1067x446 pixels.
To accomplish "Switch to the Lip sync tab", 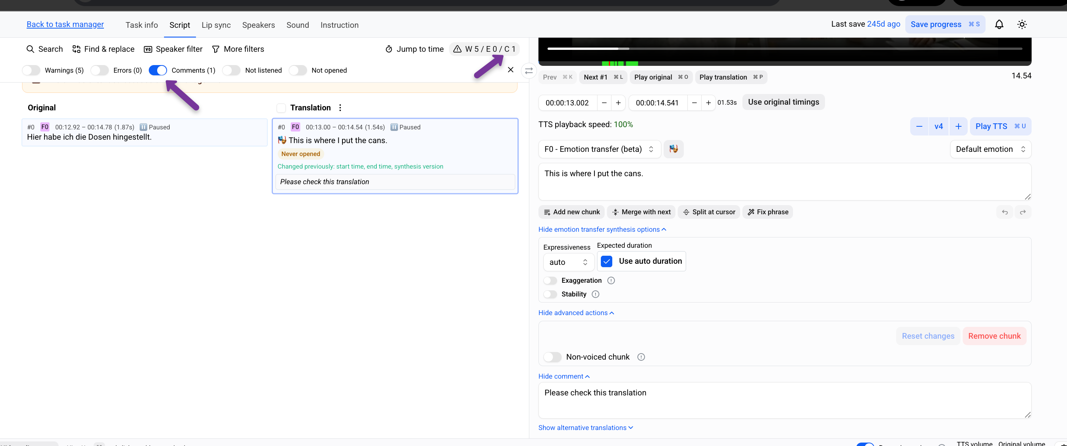I will 216,25.
